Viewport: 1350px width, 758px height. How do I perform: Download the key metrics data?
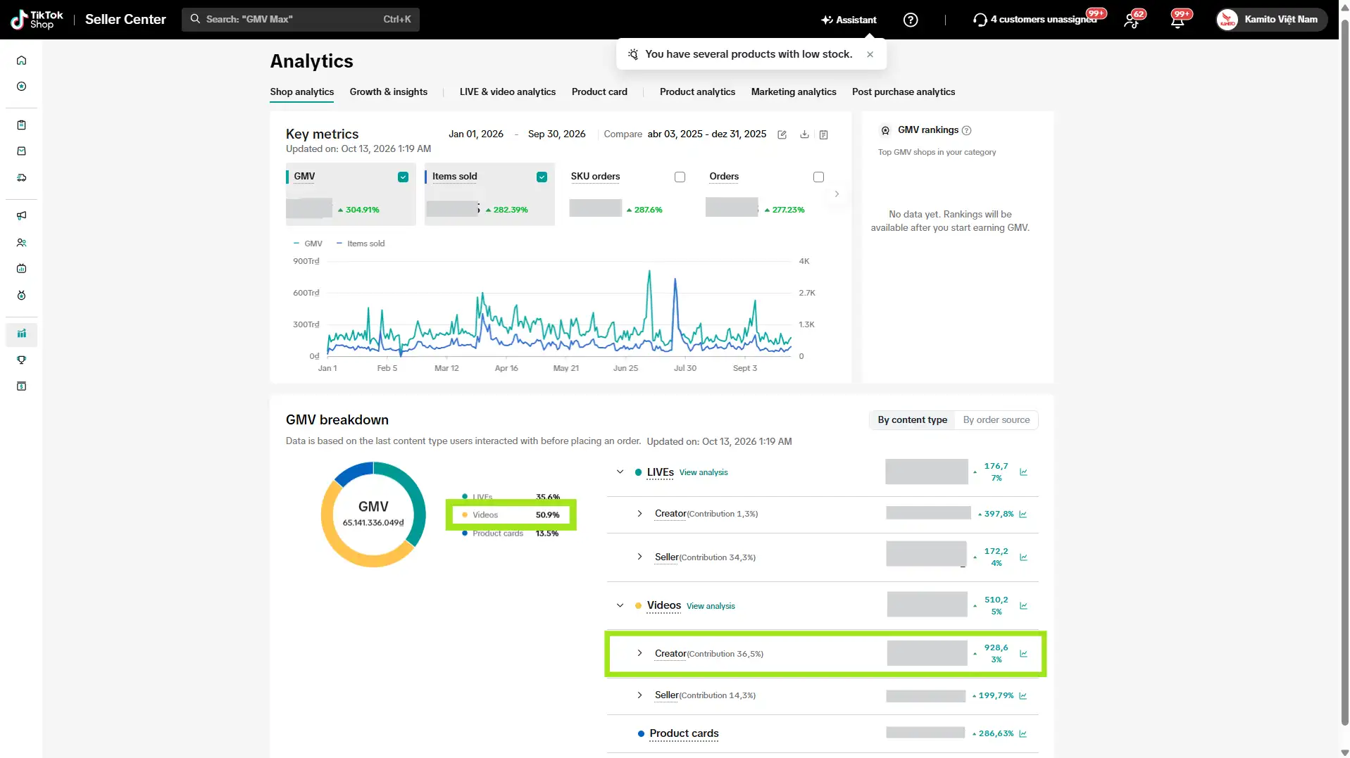[x=804, y=134]
